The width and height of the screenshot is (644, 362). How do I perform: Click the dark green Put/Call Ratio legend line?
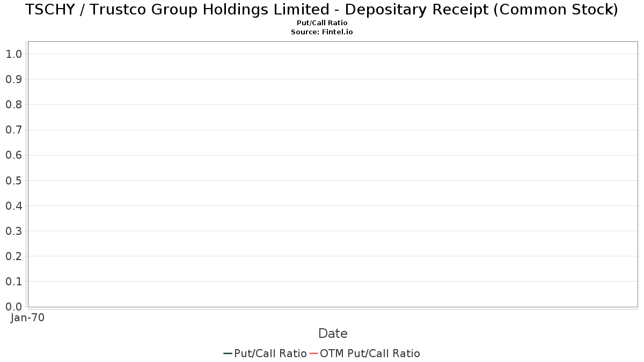coord(228,353)
